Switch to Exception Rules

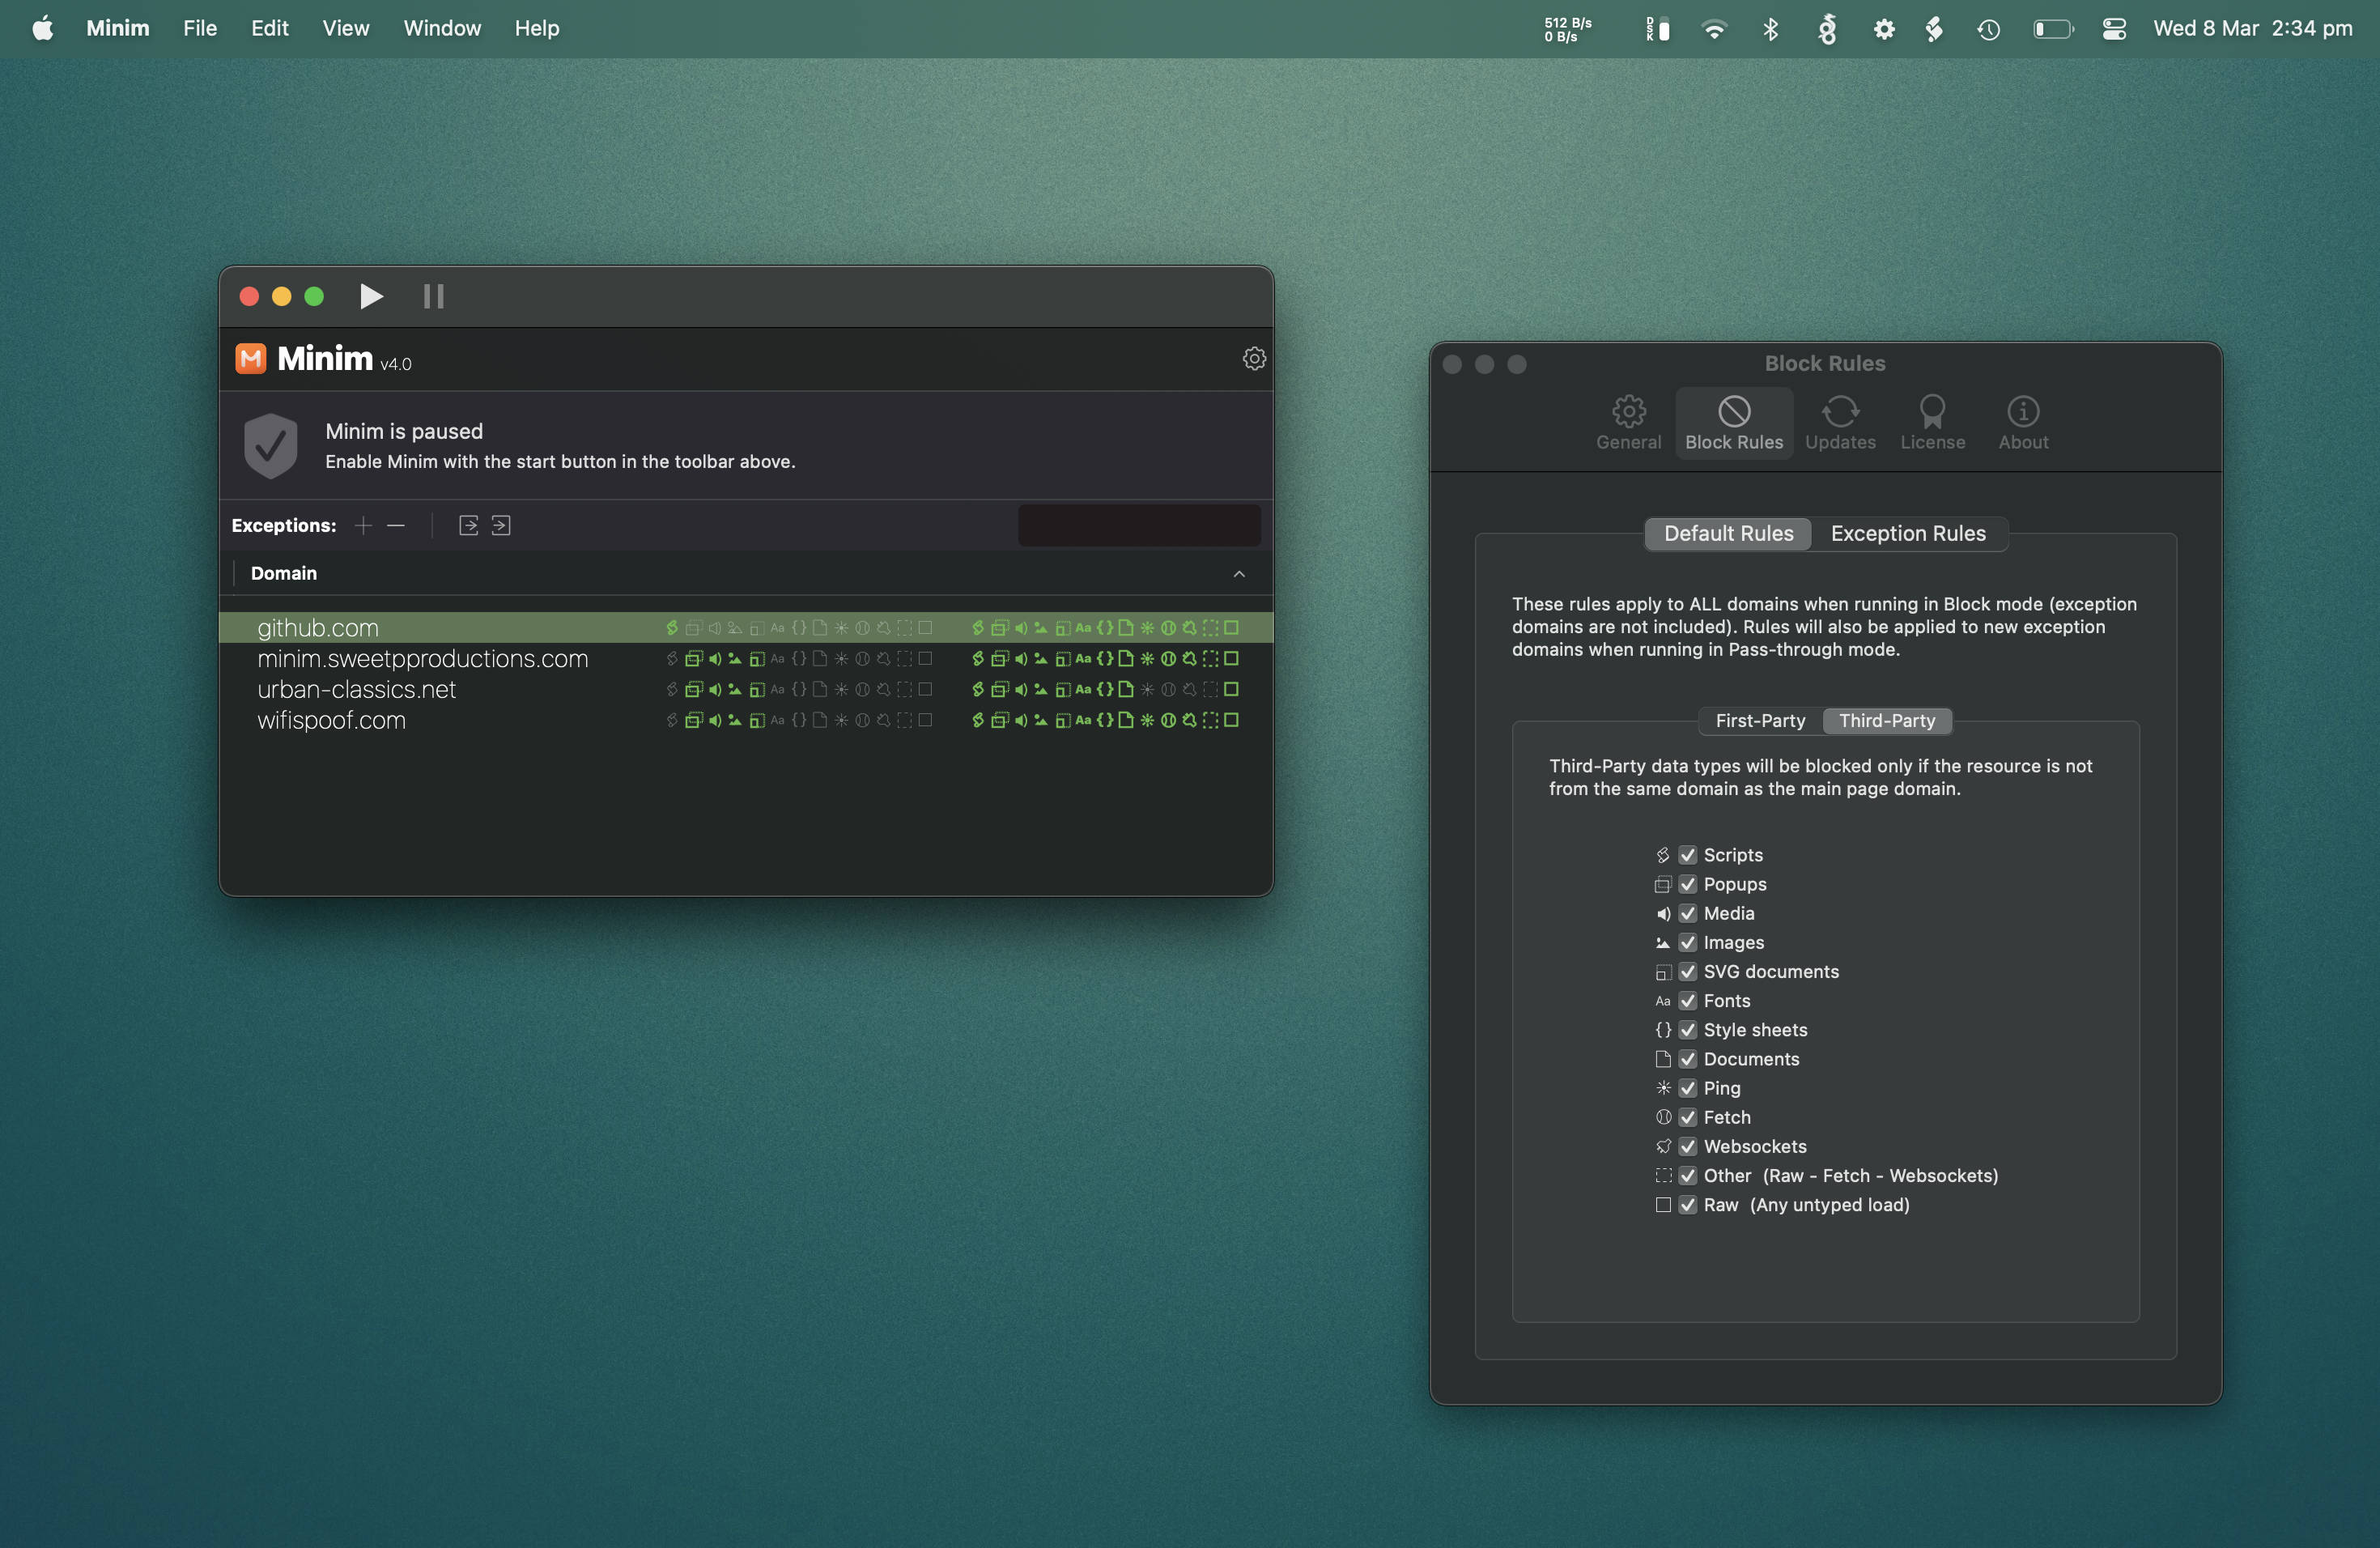point(1908,533)
